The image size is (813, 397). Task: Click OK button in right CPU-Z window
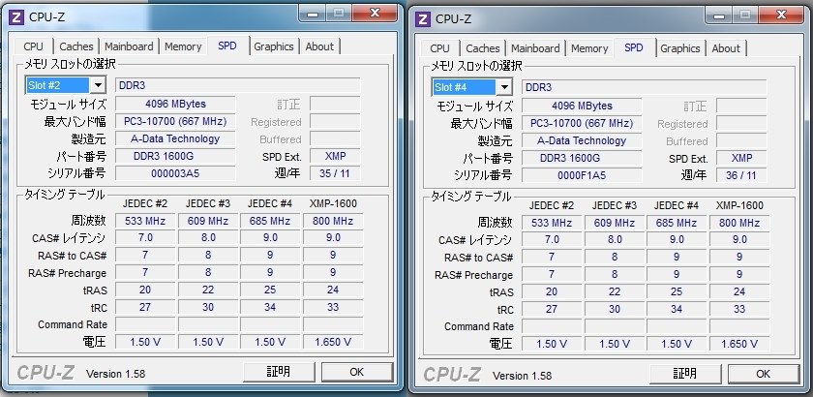(x=764, y=374)
